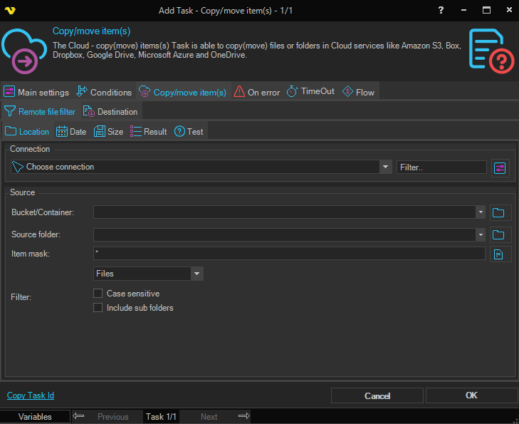Open the Files type dropdown

click(x=196, y=274)
